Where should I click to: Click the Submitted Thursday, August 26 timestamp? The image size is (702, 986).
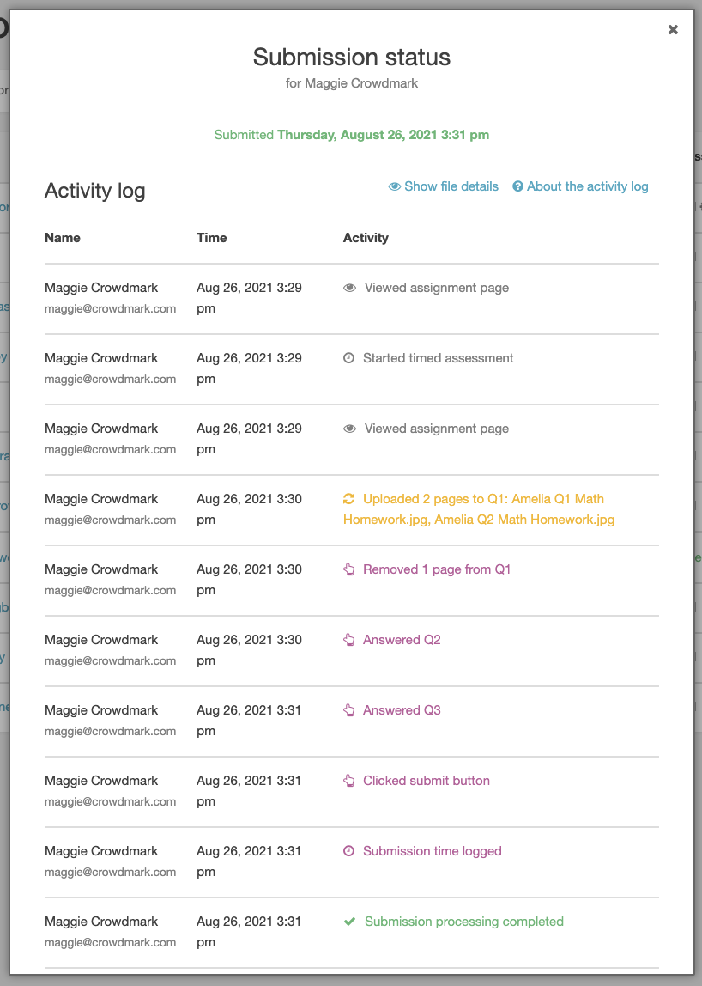pos(351,135)
